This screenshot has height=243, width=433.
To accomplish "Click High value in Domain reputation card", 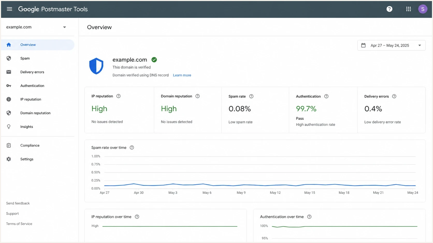I will (169, 109).
